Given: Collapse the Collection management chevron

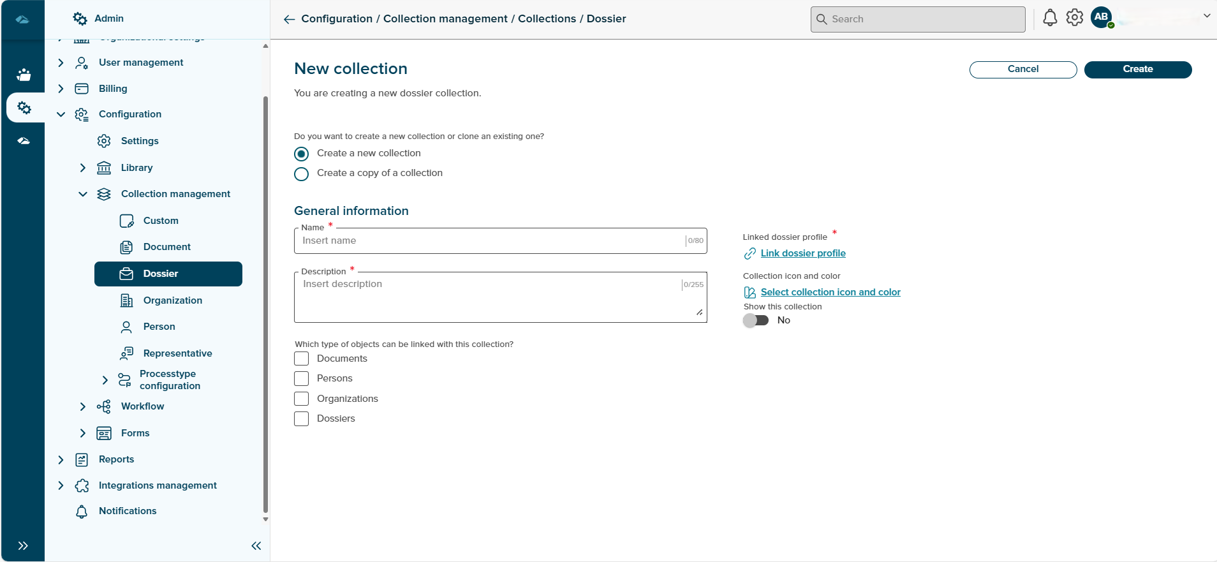Looking at the screenshot, I should click(82, 194).
